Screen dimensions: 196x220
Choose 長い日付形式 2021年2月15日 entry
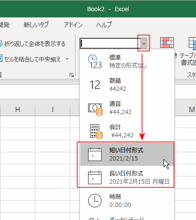click(x=127, y=177)
